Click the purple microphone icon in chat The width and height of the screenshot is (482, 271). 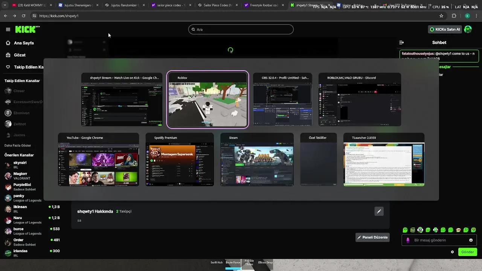click(x=408, y=240)
